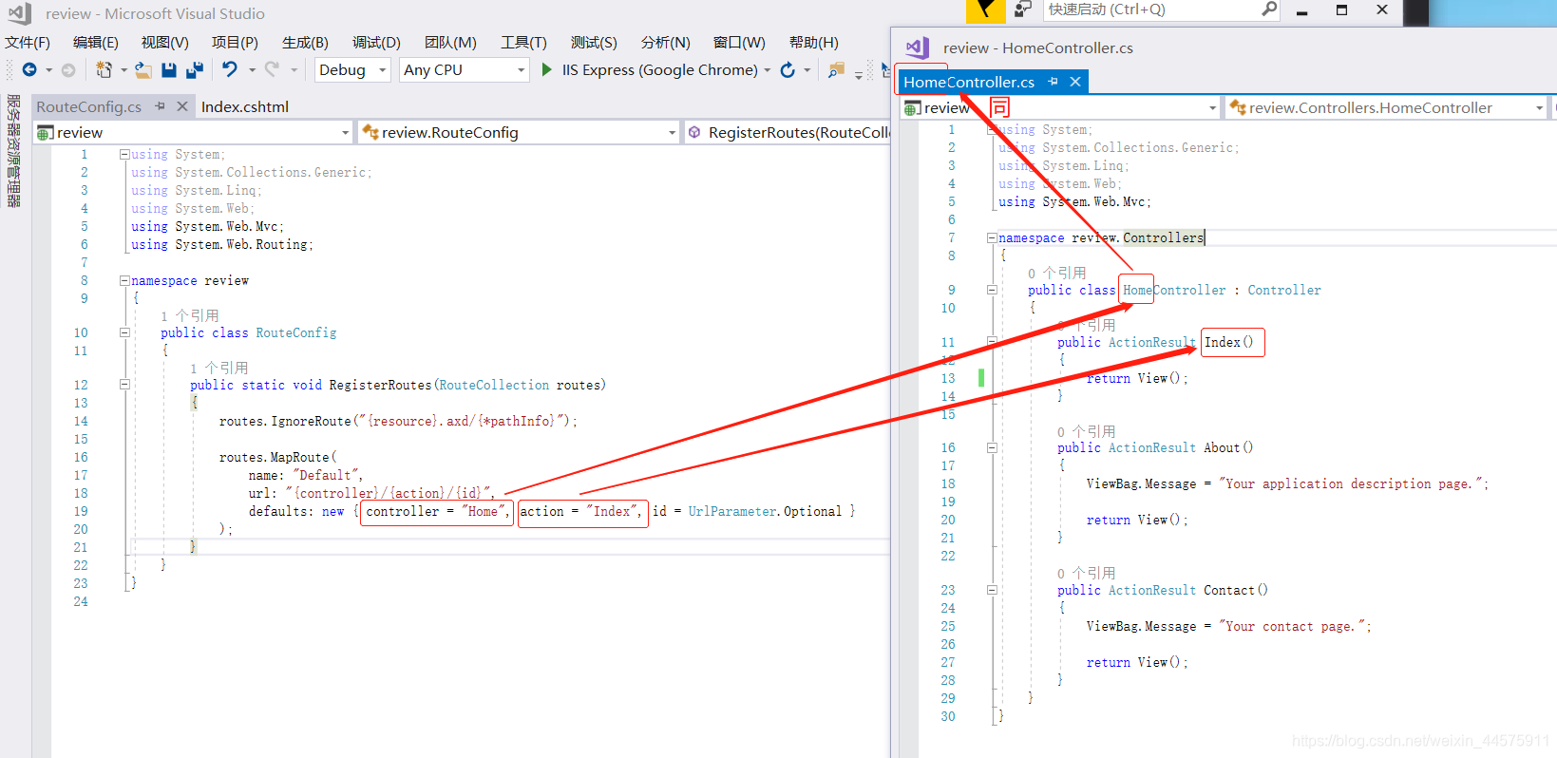The height and width of the screenshot is (758, 1557).
Task: Click the navigate forward arrow icon
Action: (x=68, y=69)
